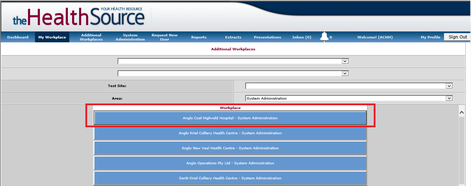The height and width of the screenshot is (186, 471).
Task: Open Inbox (0)
Action: click(302, 37)
